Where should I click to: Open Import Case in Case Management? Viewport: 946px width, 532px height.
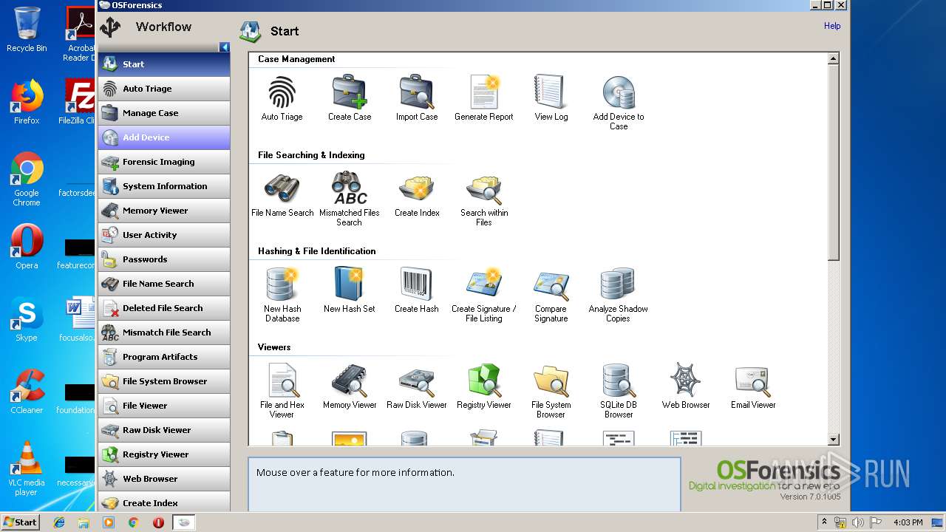pyautogui.click(x=417, y=93)
